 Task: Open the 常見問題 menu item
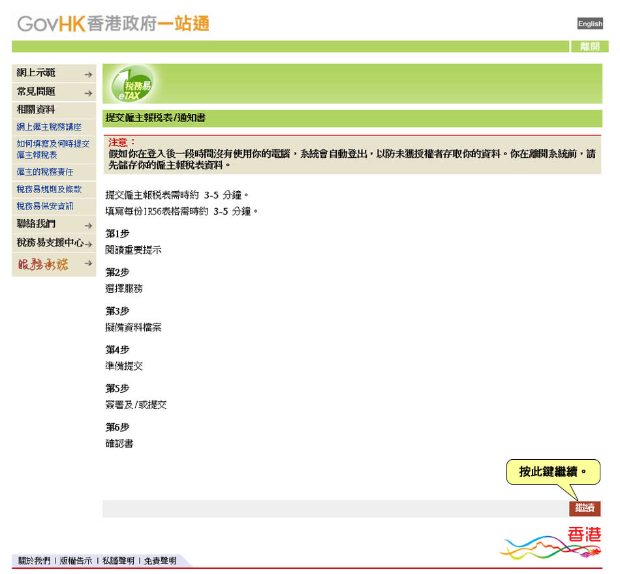36,92
